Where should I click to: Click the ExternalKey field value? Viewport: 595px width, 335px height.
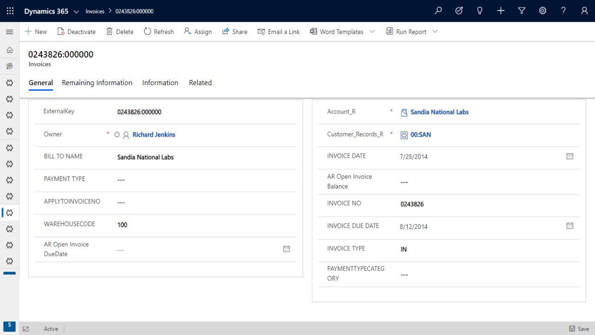point(139,112)
